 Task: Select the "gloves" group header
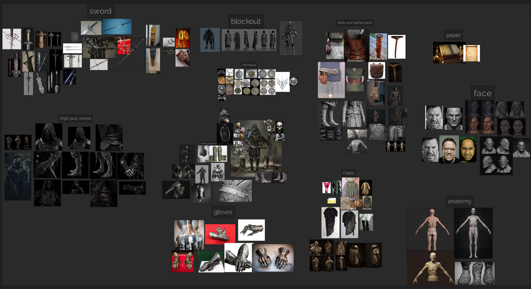(223, 212)
